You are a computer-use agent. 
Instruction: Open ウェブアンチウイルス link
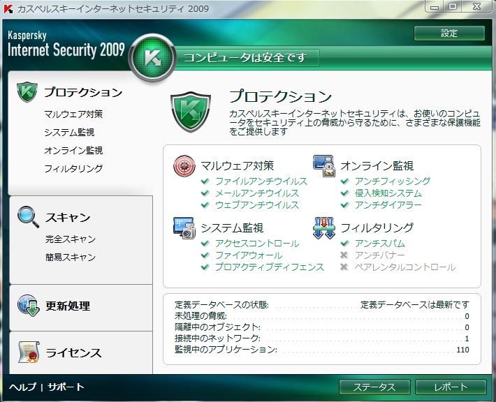[257, 205]
